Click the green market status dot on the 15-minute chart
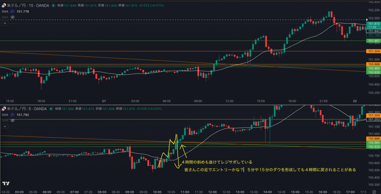The image size is (381, 194). click(53, 5)
